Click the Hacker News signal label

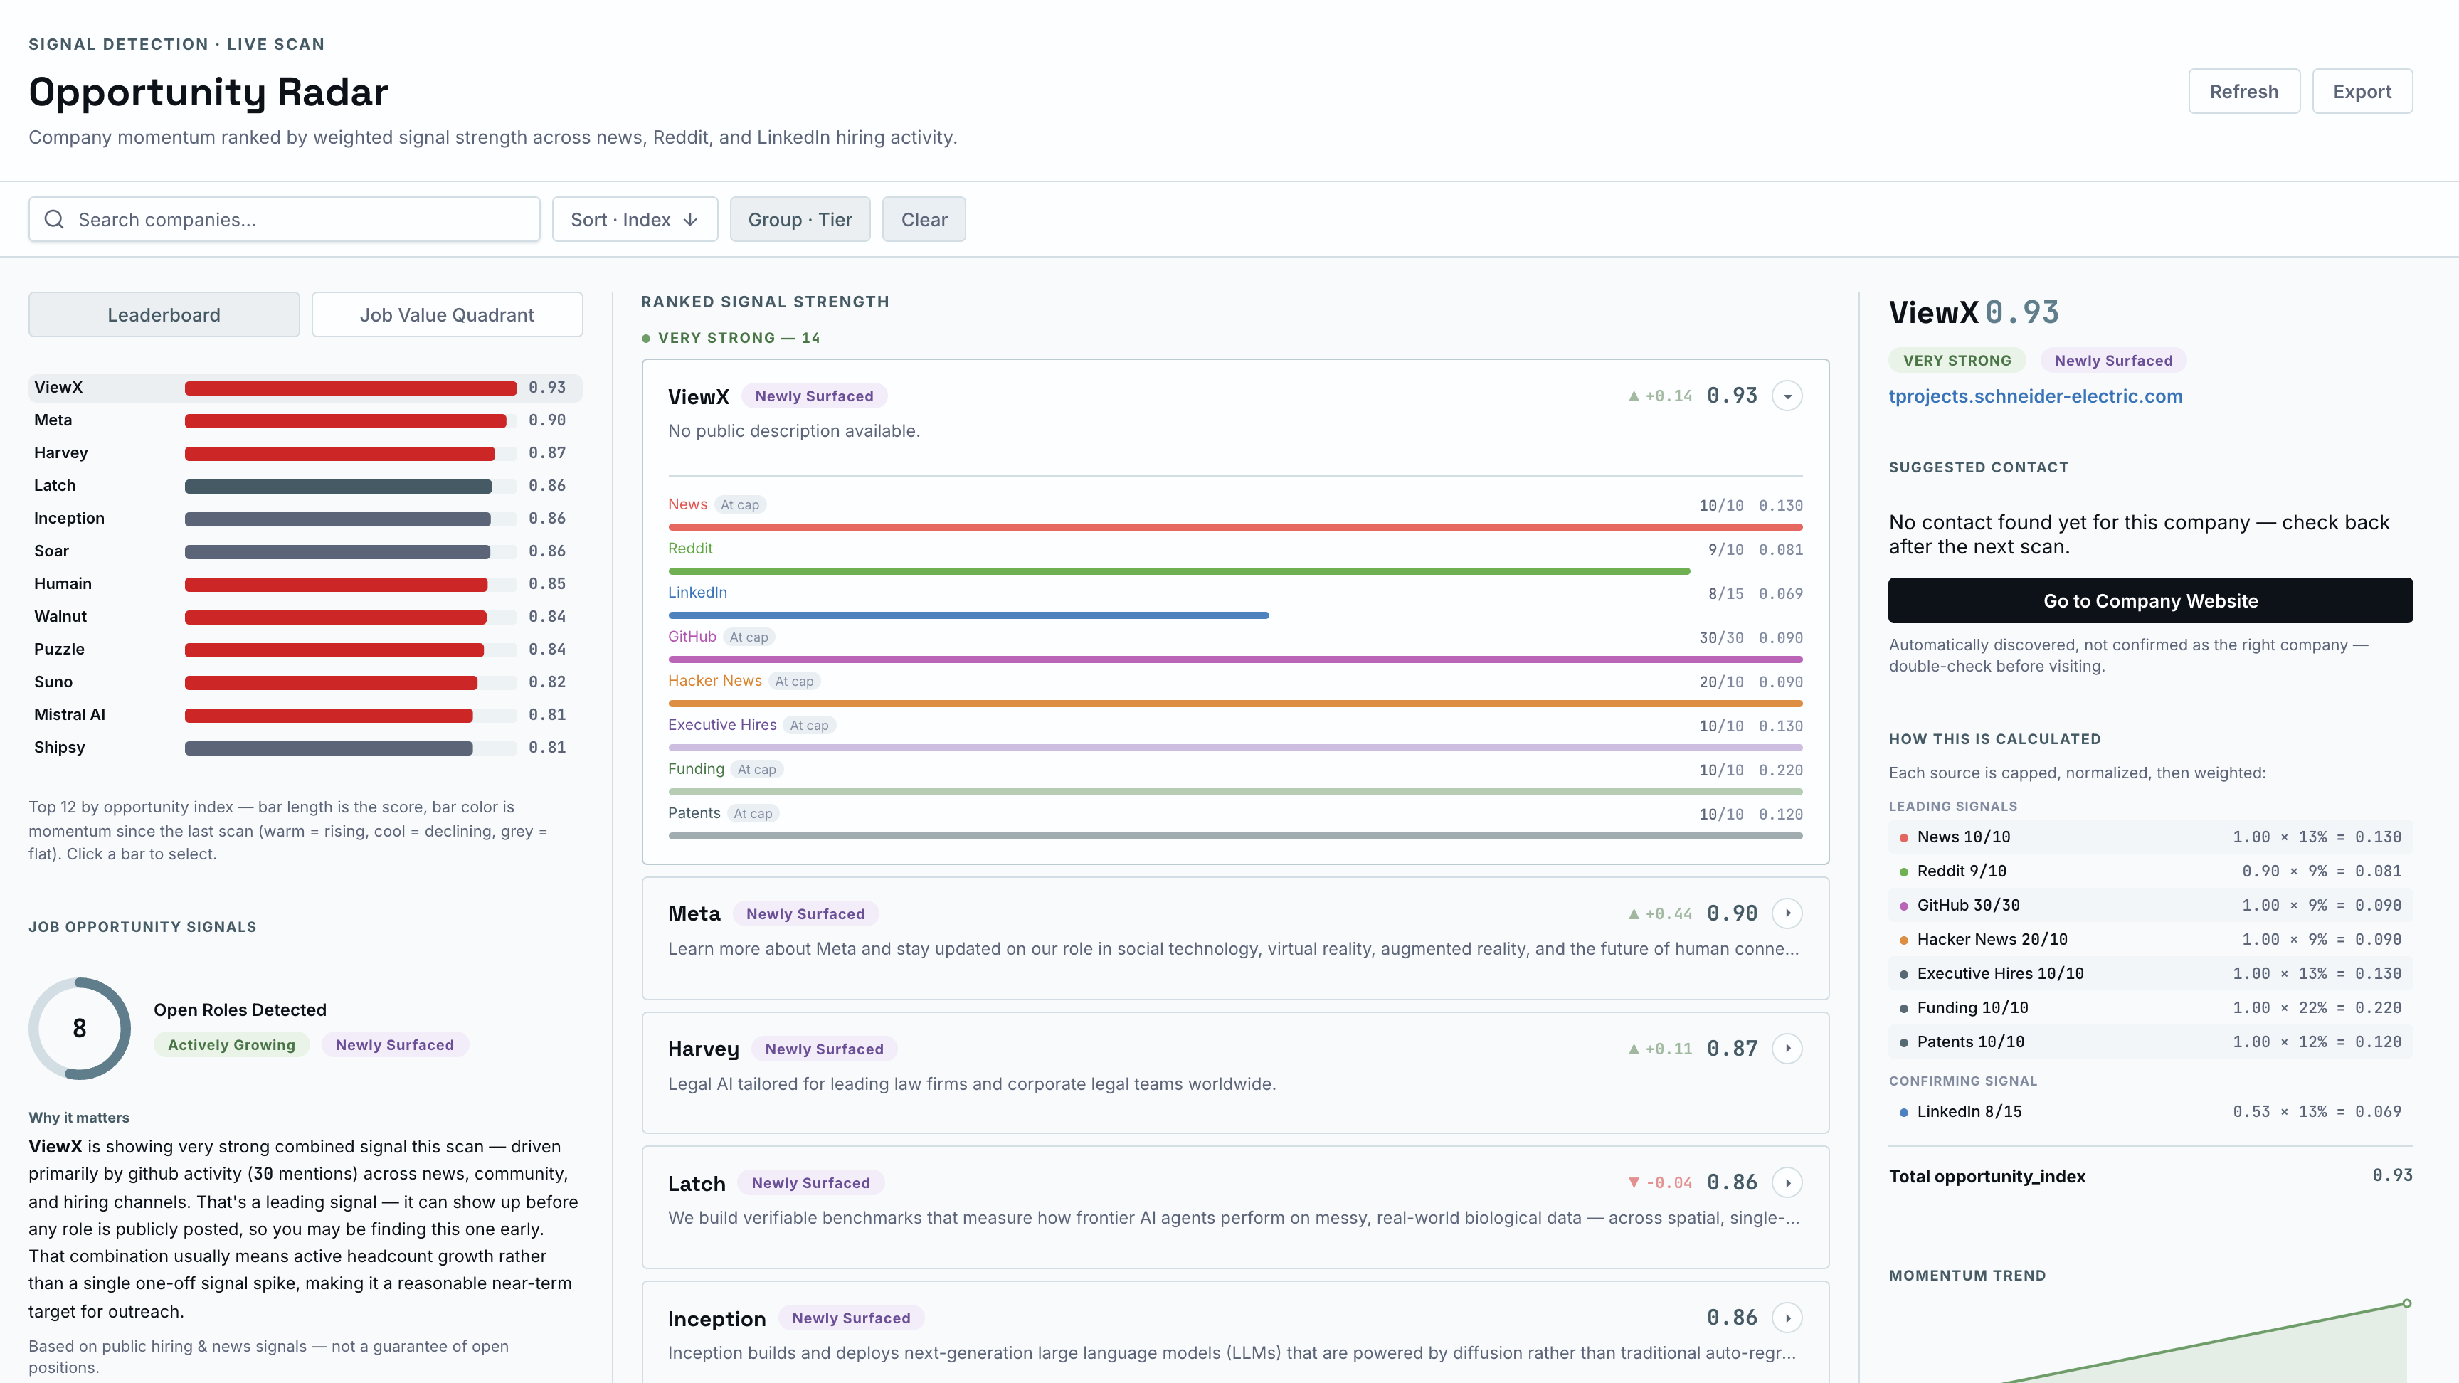pyautogui.click(x=715, y=681)
